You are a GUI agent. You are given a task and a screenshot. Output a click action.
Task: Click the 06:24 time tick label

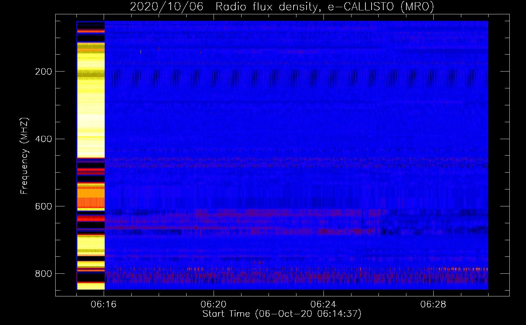(x=323, y=305)
